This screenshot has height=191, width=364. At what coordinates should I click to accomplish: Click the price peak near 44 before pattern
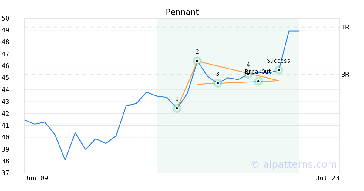147,92
